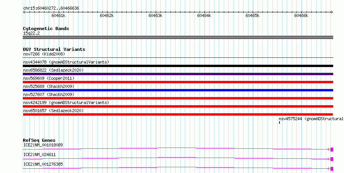This screenshot has height=173, width=344.
Task: Click the 60462k ruler tick label
Action: pyautogui.click(x=107, y=15)
